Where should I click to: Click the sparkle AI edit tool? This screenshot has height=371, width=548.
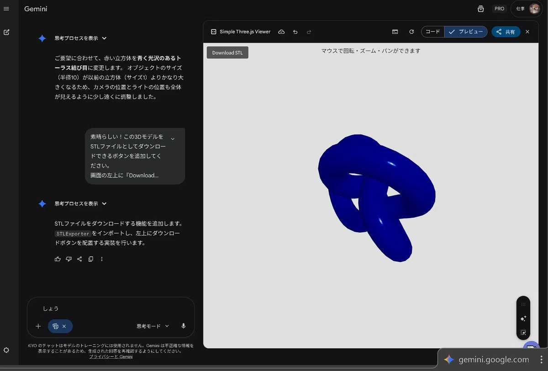pyautogui.click(x=523, y=319)
